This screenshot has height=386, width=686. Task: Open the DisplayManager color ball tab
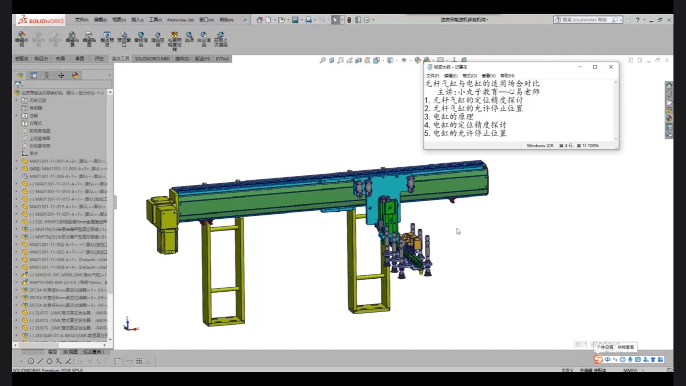coord(75,75)
